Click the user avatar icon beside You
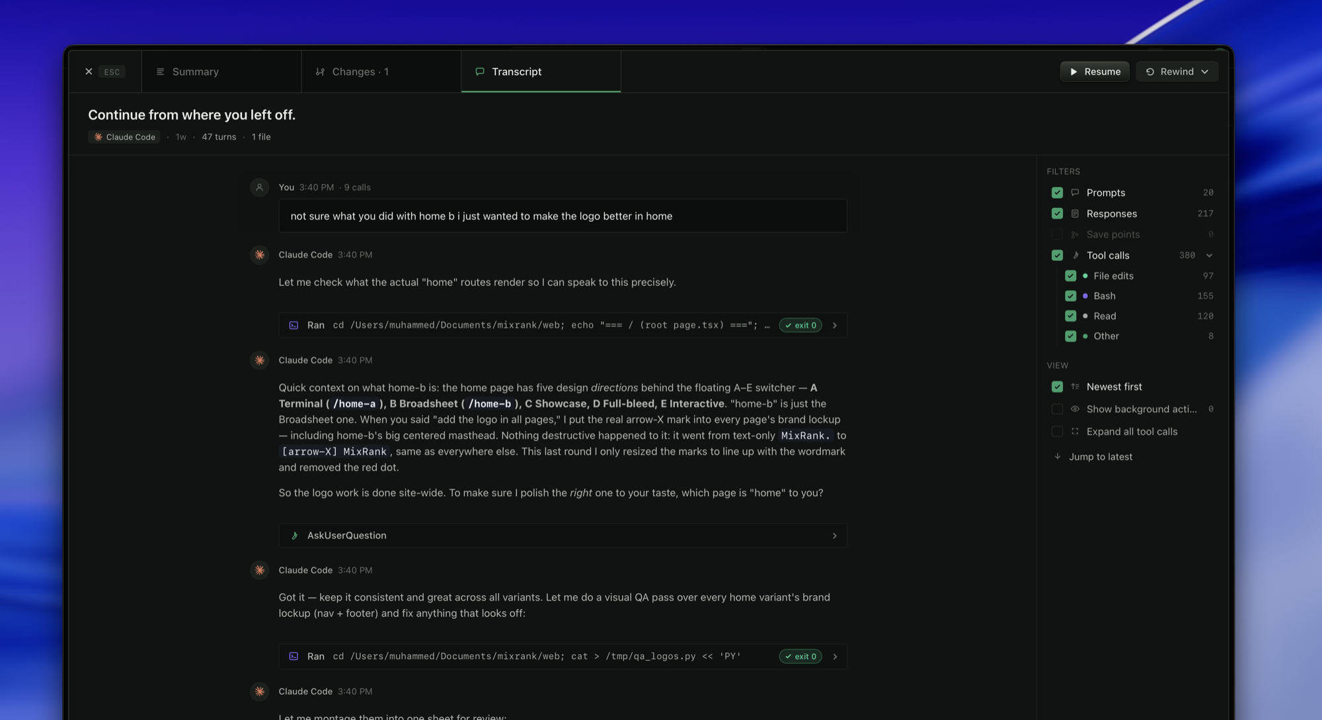This screenshot has height=720, width=1322. [x=260, y=188]
